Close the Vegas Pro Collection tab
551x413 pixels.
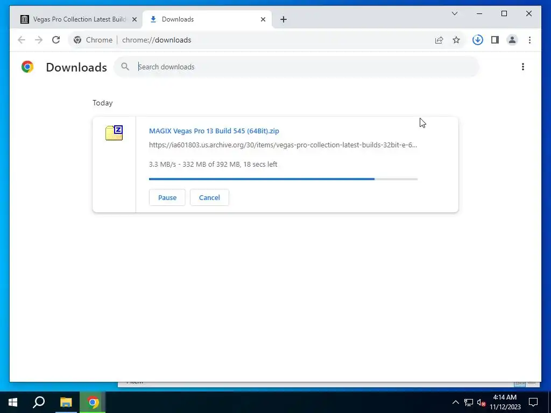pos(134,19)
